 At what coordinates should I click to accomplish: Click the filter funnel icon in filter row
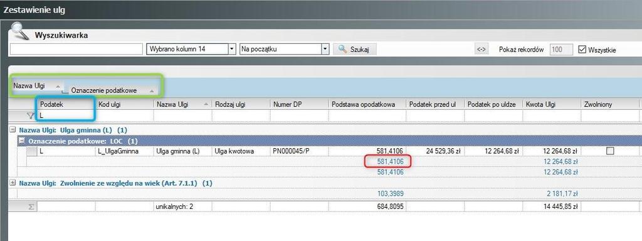(30, 116)
